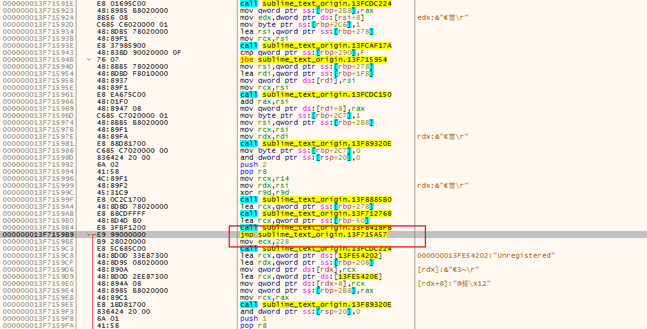The width and height of the screenshot is (647, 329).
Task: Select address 000000013F715923 in disassembly
Action: coord(38,11)
